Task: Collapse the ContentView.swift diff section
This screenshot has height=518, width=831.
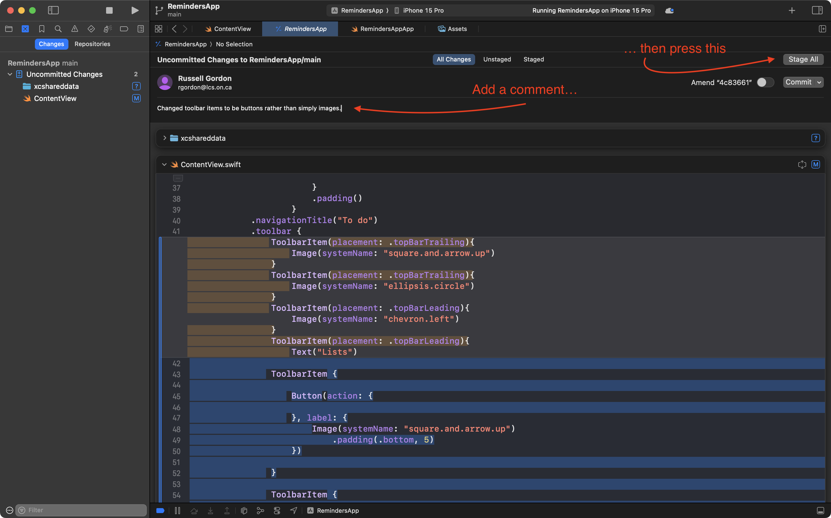Action: (x=164, y=164)
